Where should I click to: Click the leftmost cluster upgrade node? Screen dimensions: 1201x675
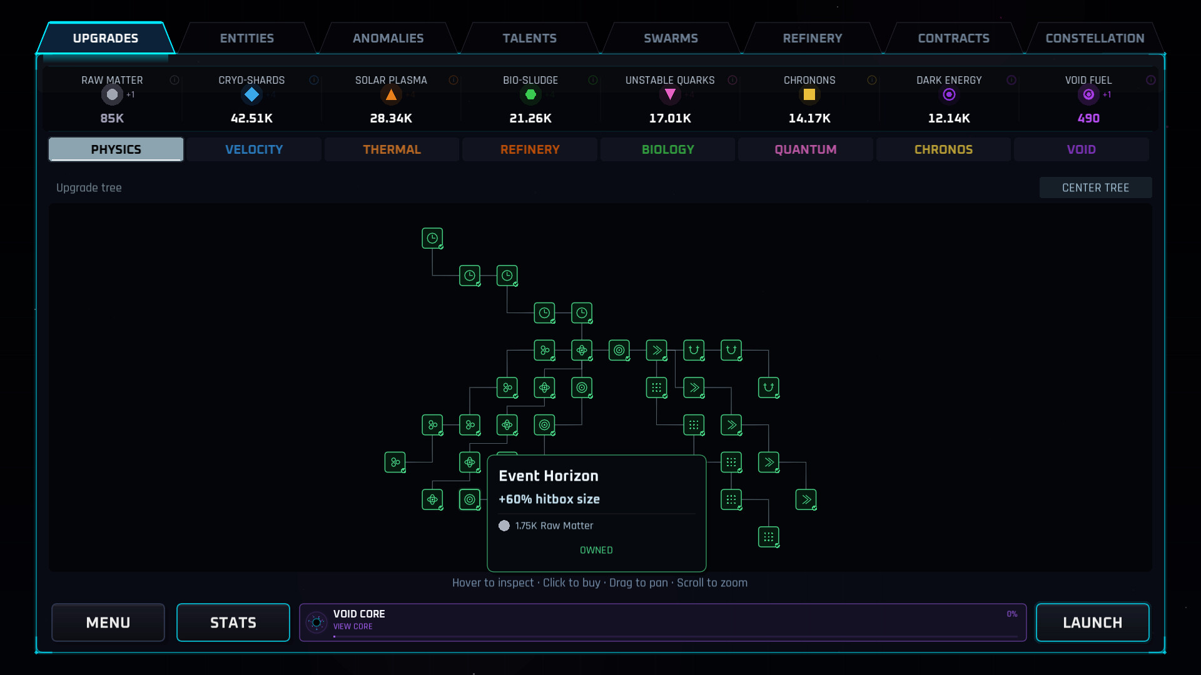395,462
